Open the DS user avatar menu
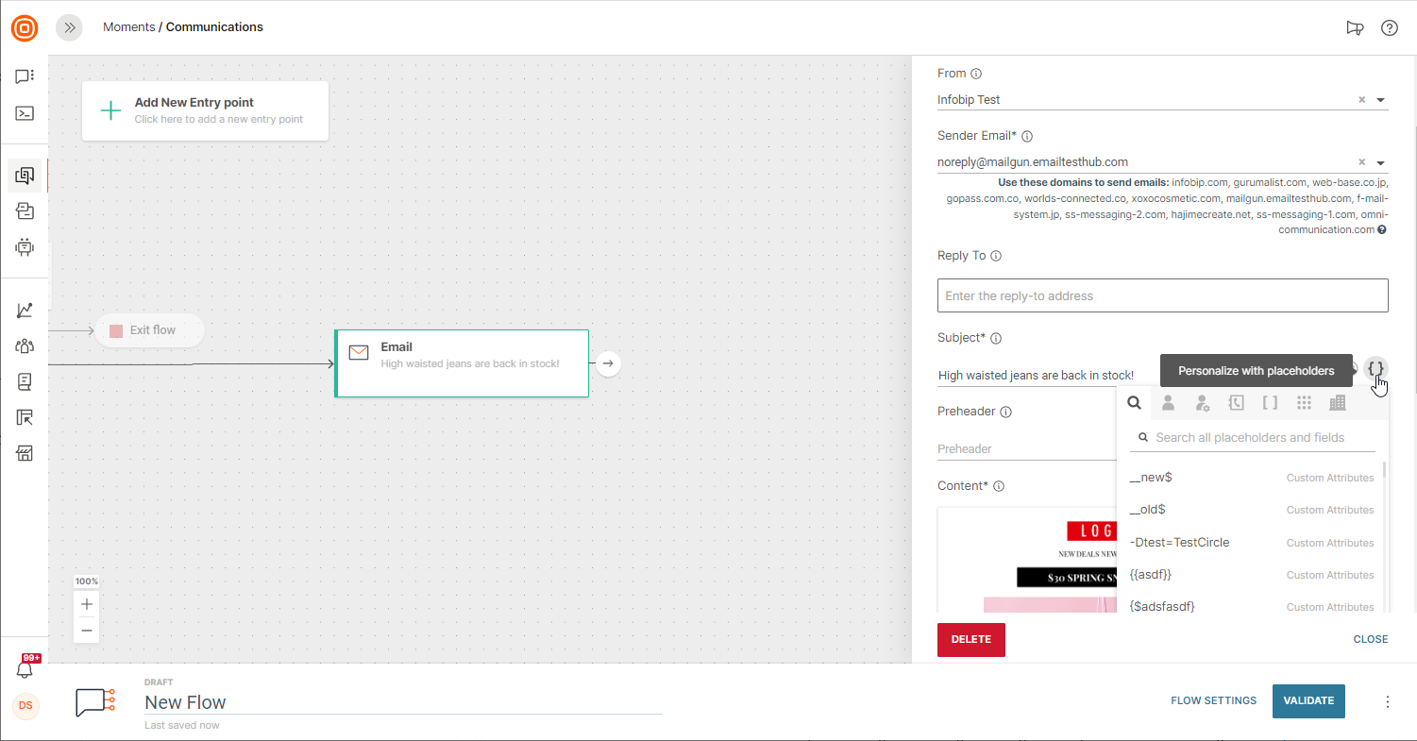Image resolution: width=1417 pixels, height=741 pixels. (x=25, y=705)
